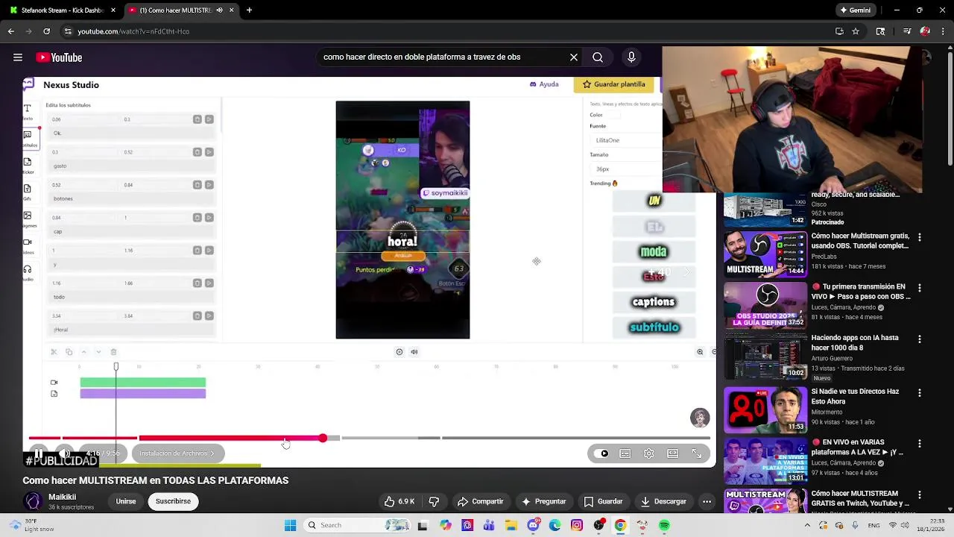Open options for 'EN VIVO en VARIAS plataformas' video
Screen dimensions: 954x537
click(x=919, y=443)
